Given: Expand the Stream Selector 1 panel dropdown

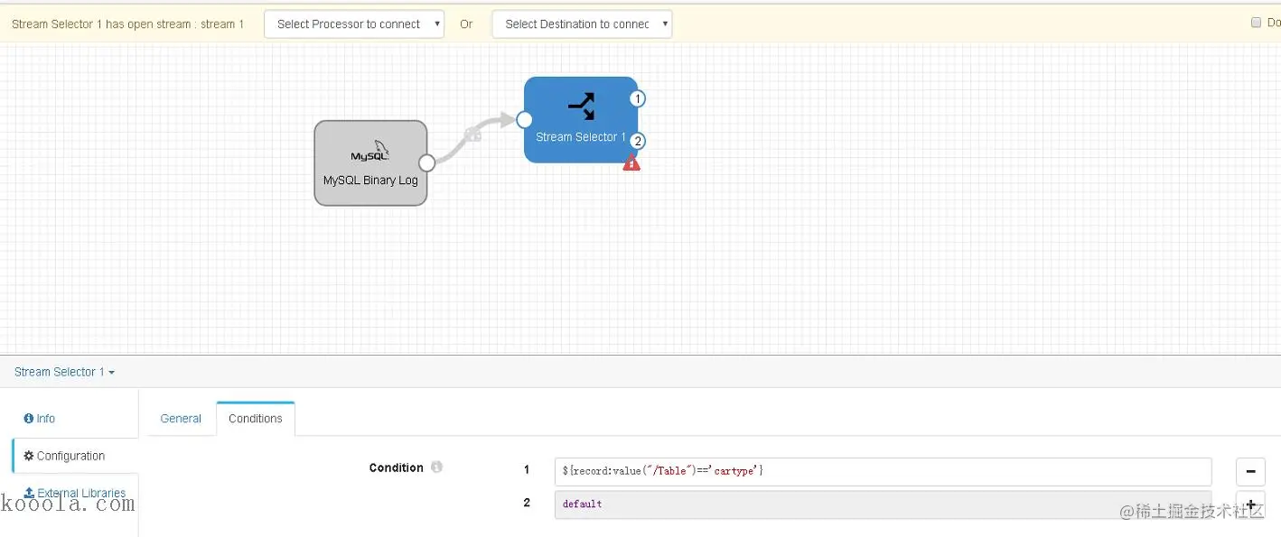Looking at the screenshot, I should (x=64, y=372).
